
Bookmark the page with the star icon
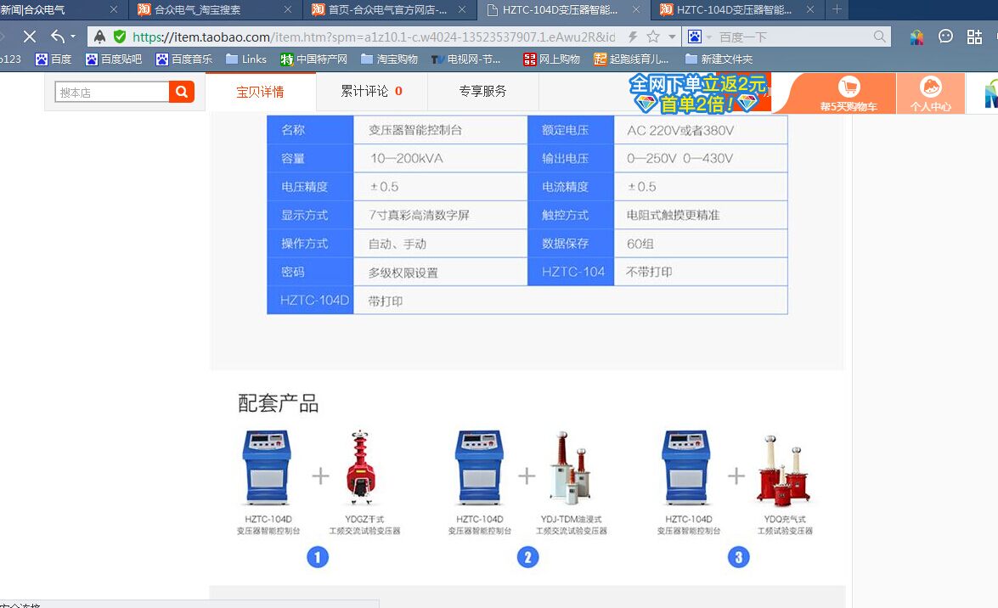pyautogui.click(x=653, y=37)
